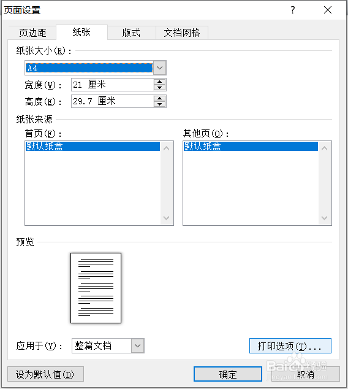Open 打印选项 settings
This screenshot has width=348, height=389.
[290, 345]
